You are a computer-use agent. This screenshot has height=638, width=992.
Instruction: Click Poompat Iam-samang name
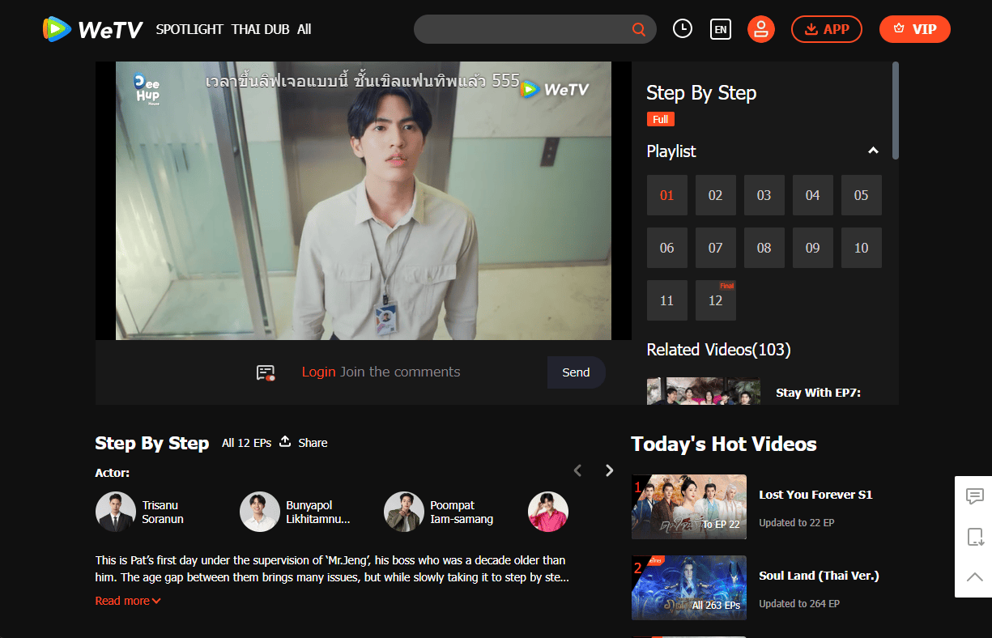click(x=462, y=513)
